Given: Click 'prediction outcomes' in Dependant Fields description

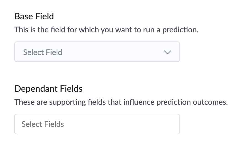Looking at the screenshot, I should click(x=192, y=102).
